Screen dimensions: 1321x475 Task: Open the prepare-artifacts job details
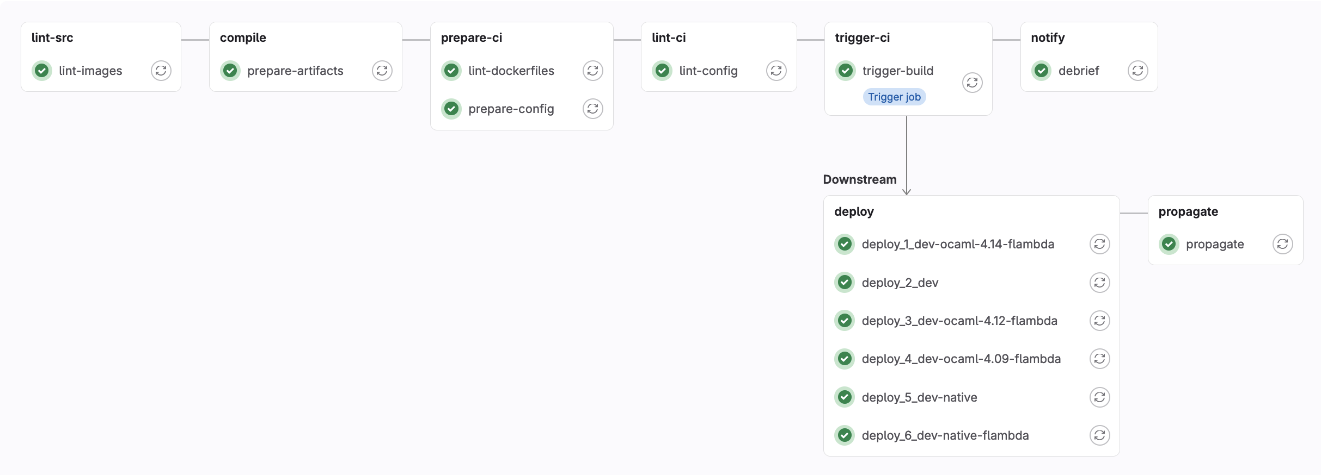coord(295,71)
